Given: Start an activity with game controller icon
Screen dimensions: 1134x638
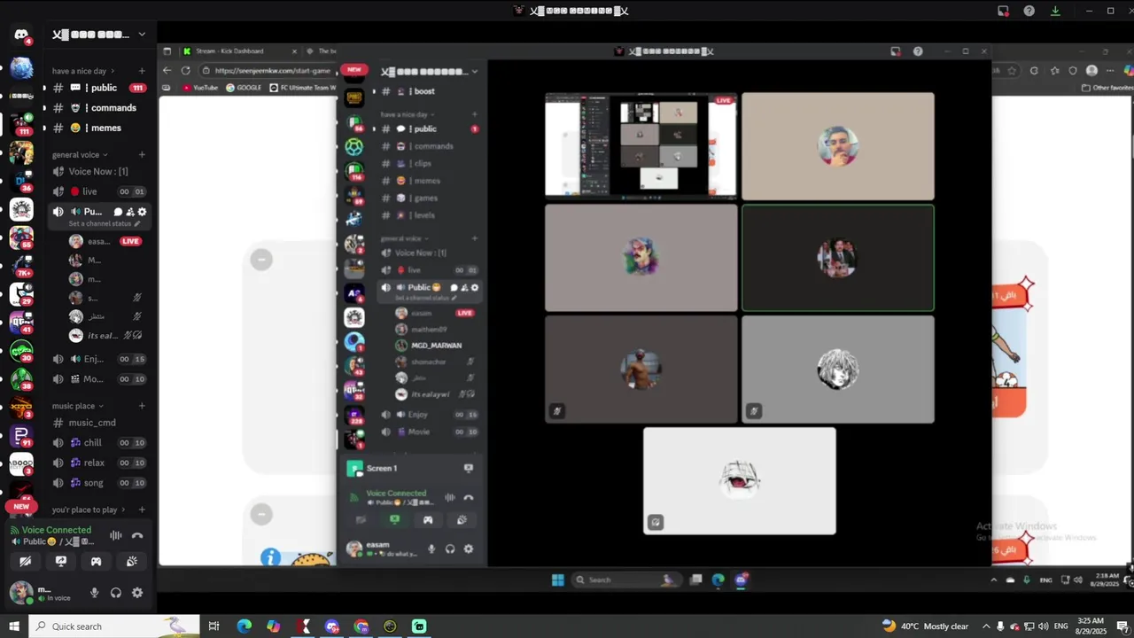Looking at the screenshot, I should point(97,561).
